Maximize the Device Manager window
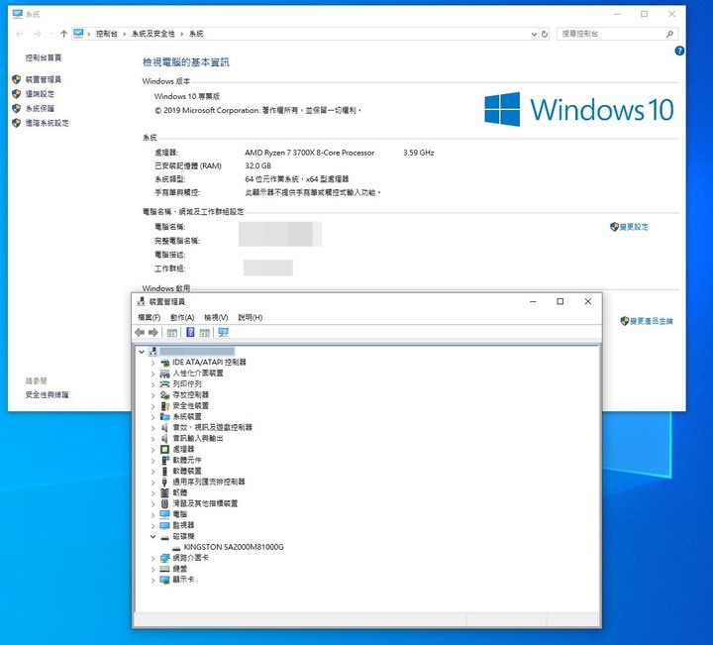 pyautogui.click(x=560, y=301)
